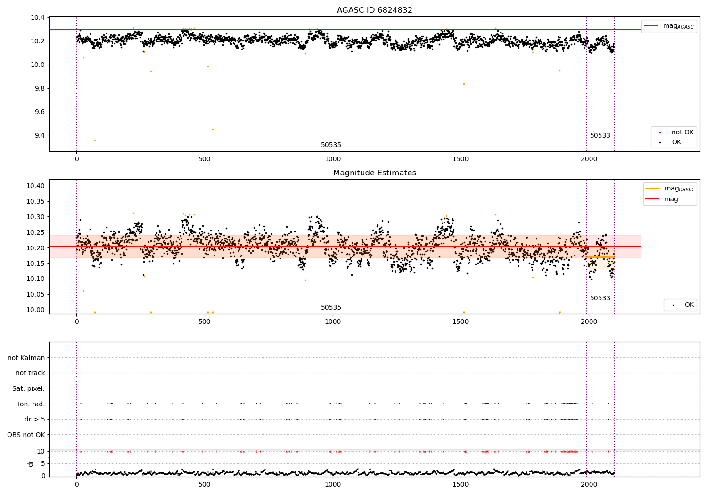The height and width of the screenshot is (495, 707).
Task: Click the 10.4 y-axis tick in top plot
Action: [38, 18]
